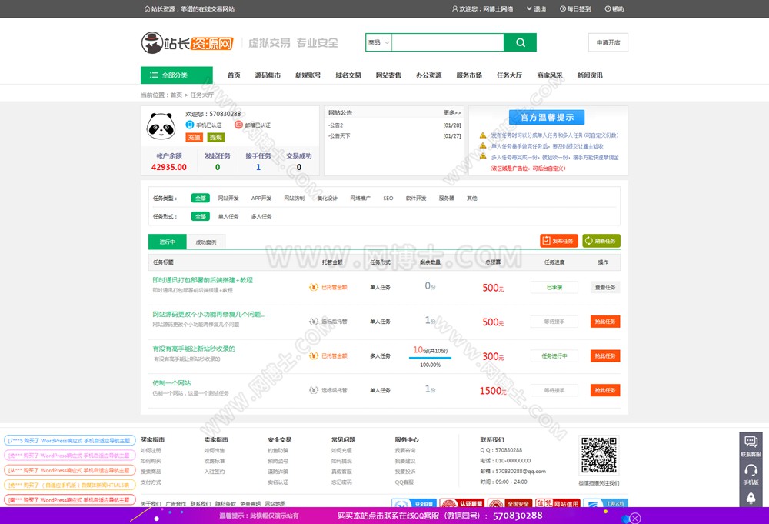Open the 商品 search type dropdown
This screenshot has width=769, height=524.
378,42
